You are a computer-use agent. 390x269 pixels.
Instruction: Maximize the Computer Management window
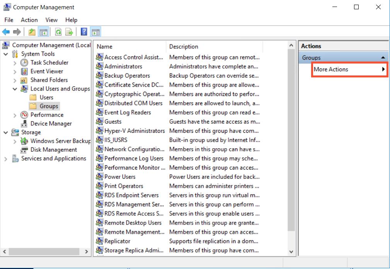point(356,7)
